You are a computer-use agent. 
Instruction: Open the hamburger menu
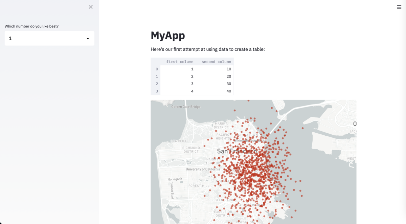tap(399, 7)
